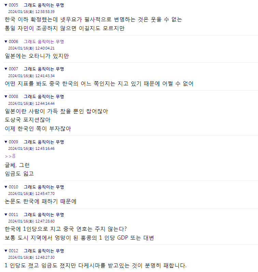Collapse post 0010 using its triangle arrow
The height and width of the screenshot is (272, 258).
[x=6, y=187]
